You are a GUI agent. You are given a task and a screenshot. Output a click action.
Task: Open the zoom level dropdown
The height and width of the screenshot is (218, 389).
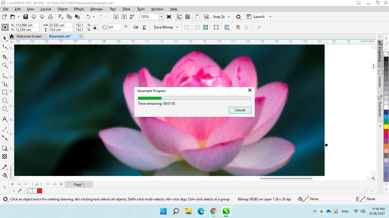(x=161, y=17)
